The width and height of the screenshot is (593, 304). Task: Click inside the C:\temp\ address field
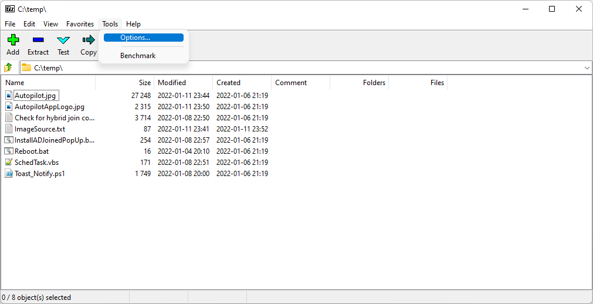(x=293, y=68)
